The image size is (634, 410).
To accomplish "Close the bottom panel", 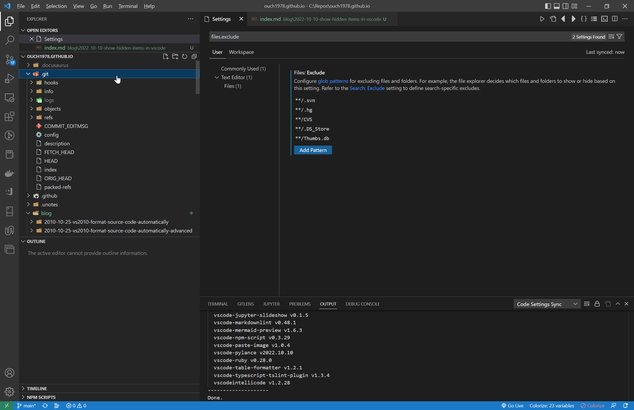I will 627,304.
